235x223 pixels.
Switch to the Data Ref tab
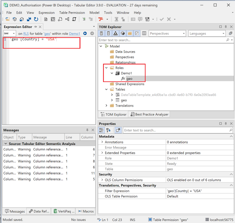click(39, 211)
